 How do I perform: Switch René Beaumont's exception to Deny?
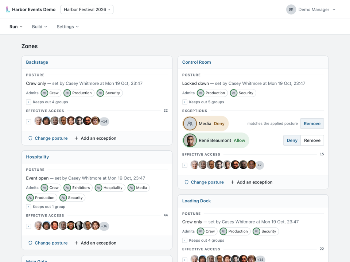coord(292,140)
